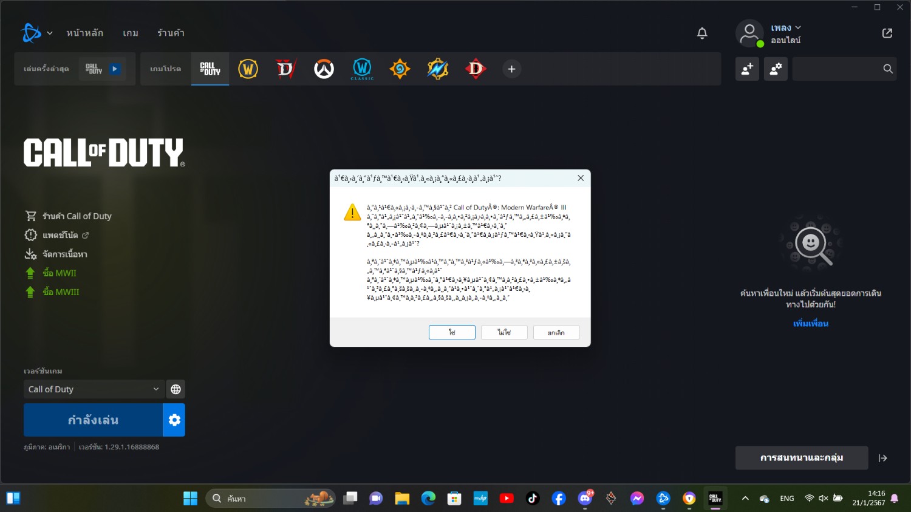Open game options gear beside play button
Viewport: 911px width, 512px height.
[174, 420]
